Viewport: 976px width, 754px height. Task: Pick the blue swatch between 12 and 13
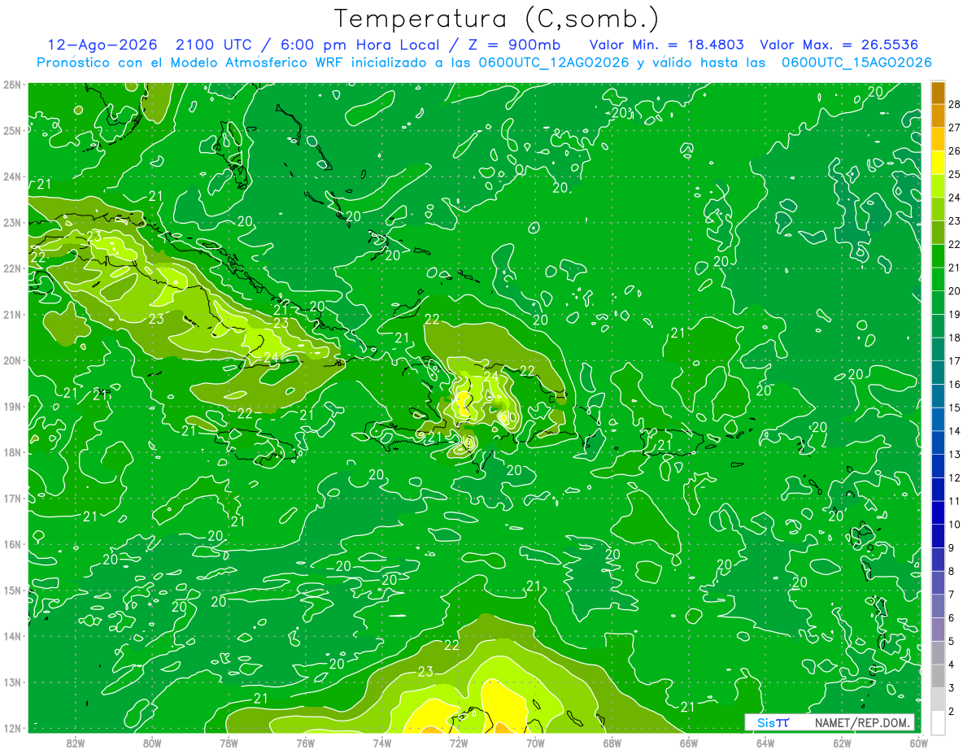coord(938,466)
